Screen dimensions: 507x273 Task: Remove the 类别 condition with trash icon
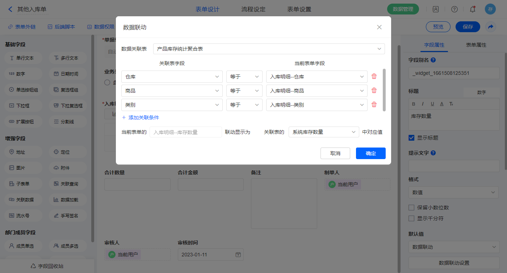374,104
